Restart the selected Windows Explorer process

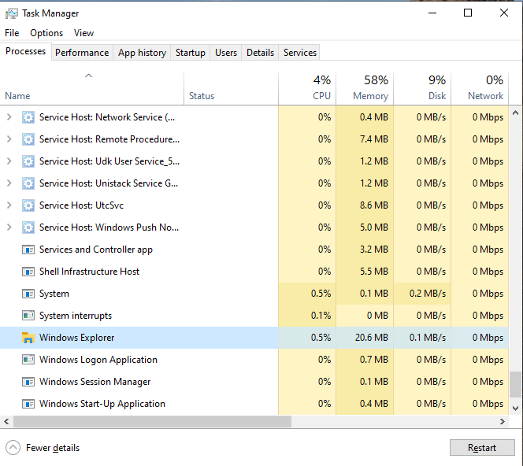point(482,448)
